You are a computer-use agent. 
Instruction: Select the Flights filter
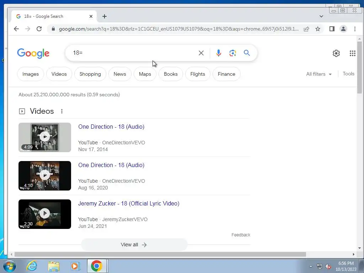[x=198, y=74]
